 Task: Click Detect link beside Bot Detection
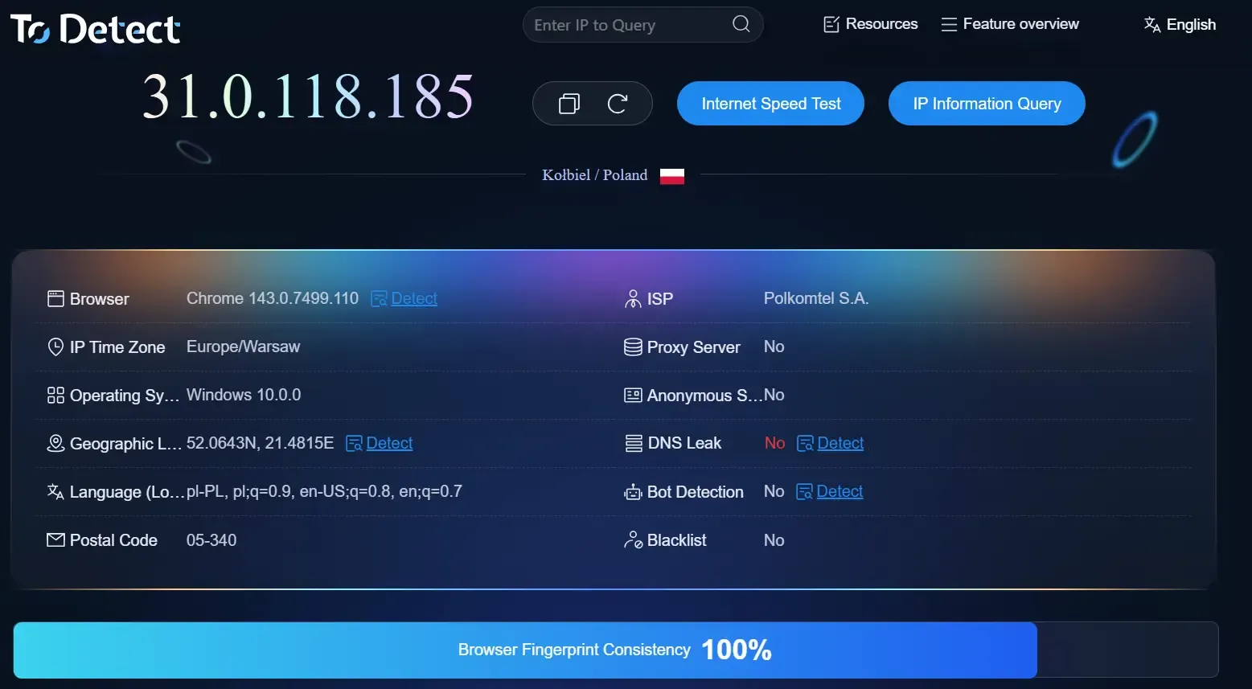(839, 491)
